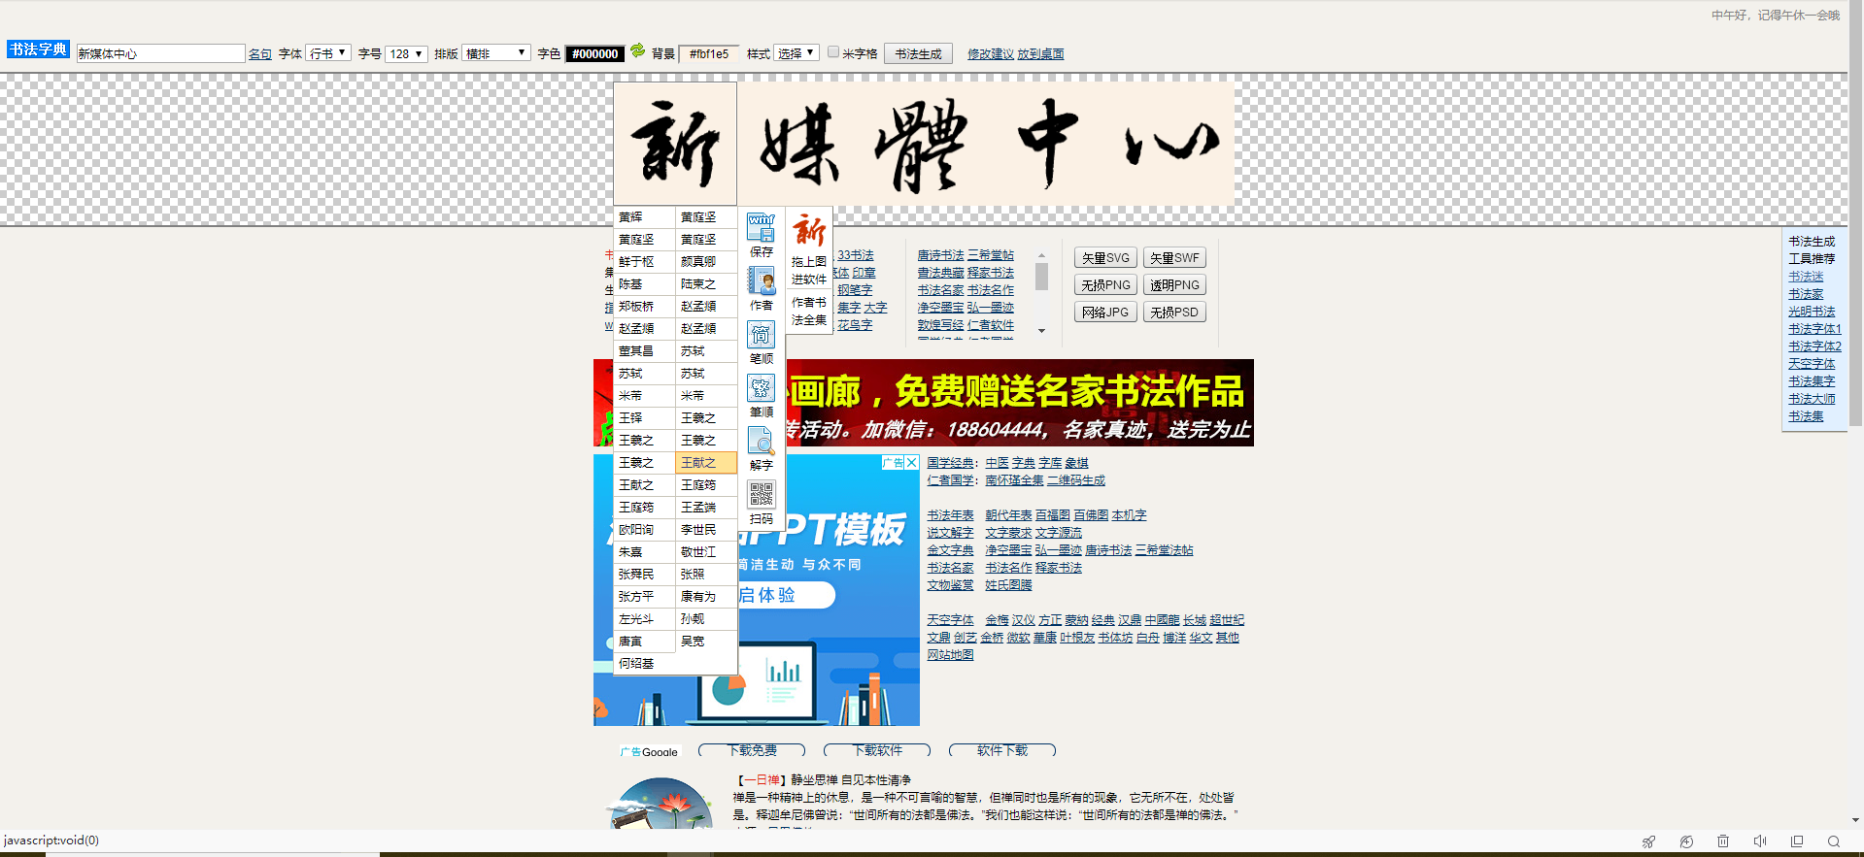Open the 网站地图 link
The height and width of the screenshot is (857, 1864).
pos(950,655)
